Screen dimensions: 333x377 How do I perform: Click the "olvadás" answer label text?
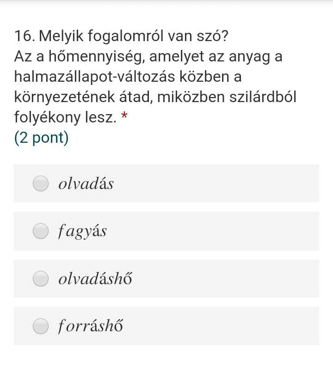tap(86, 184)
